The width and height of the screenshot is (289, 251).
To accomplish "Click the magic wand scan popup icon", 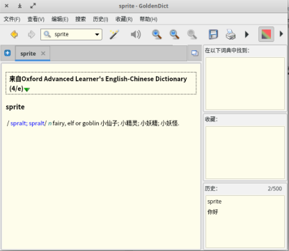I will click(x=114, y=34).
